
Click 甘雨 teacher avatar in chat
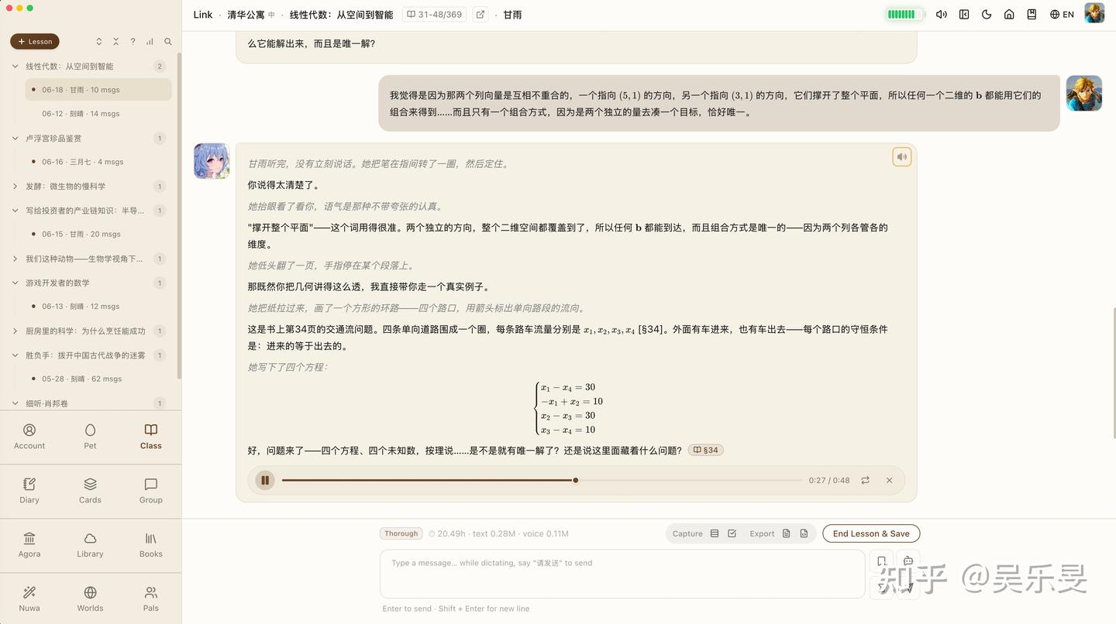[212, 161]
